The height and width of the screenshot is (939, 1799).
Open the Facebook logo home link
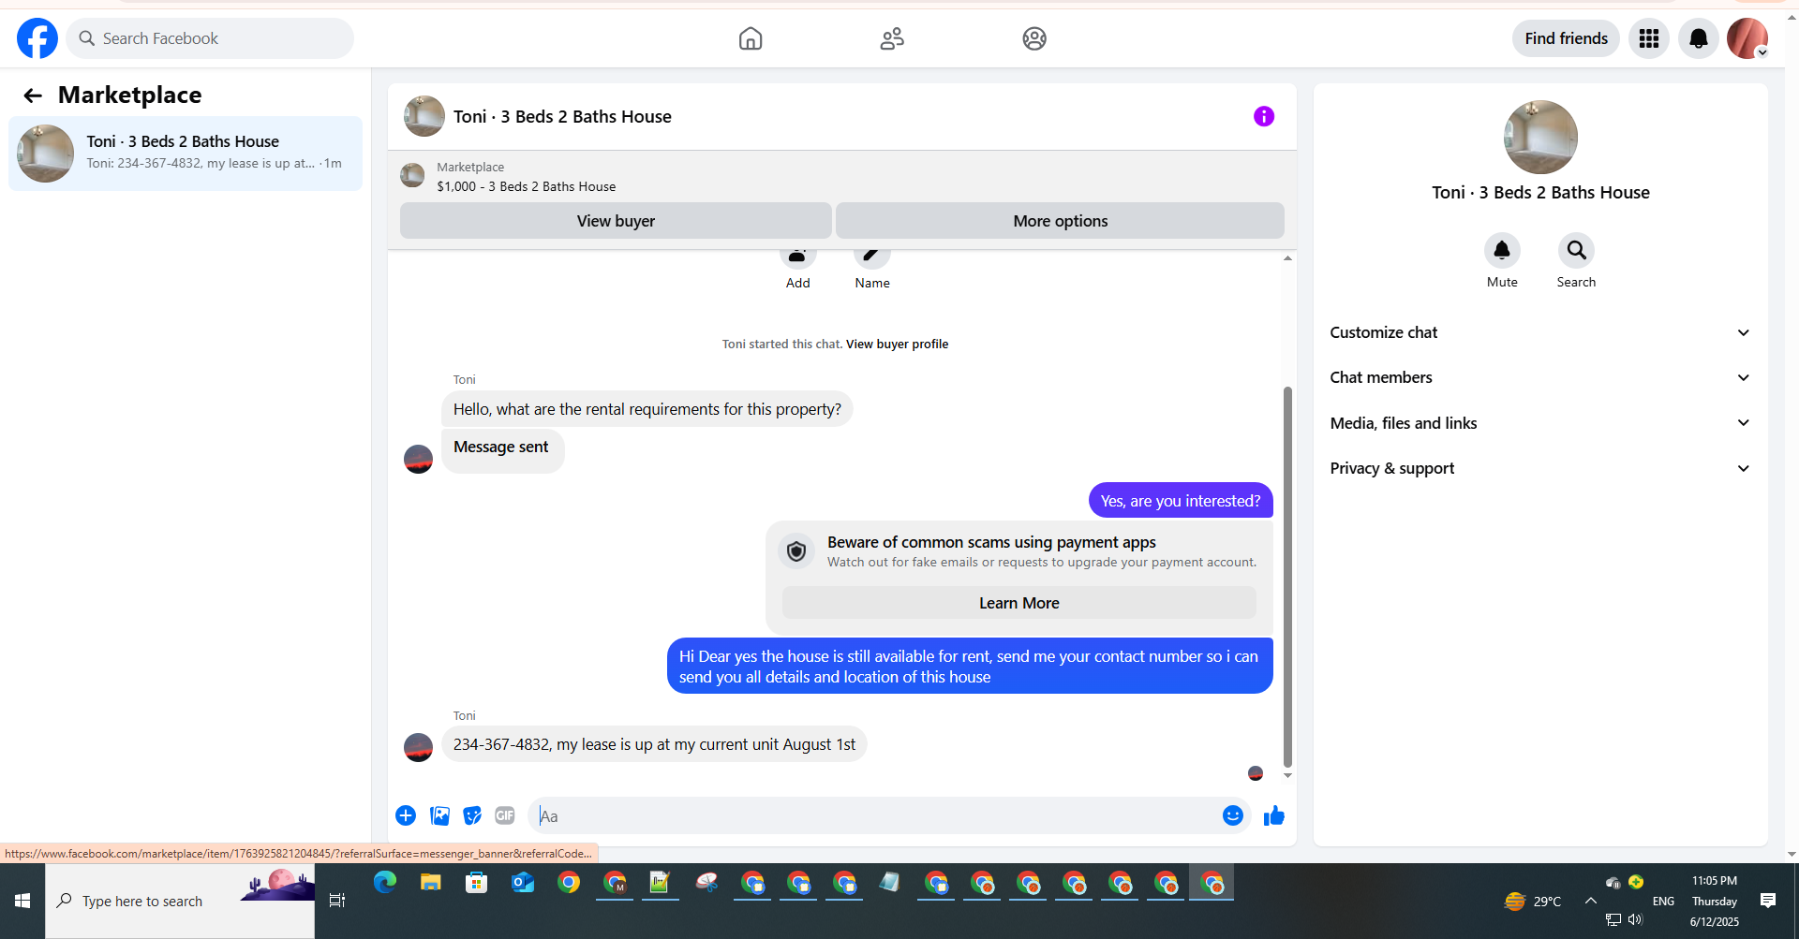(x=37, y=38)
